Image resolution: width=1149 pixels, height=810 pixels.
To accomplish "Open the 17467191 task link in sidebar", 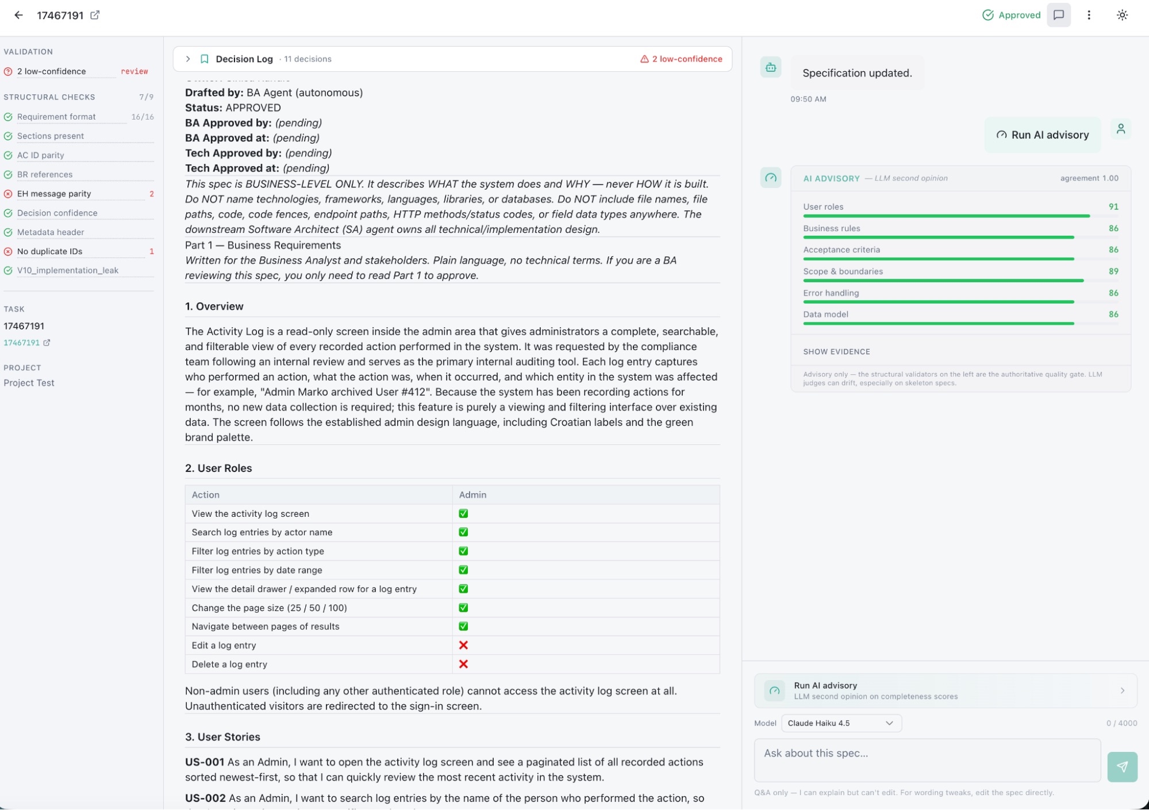I will pyautogui.click(x=21, y=343).
